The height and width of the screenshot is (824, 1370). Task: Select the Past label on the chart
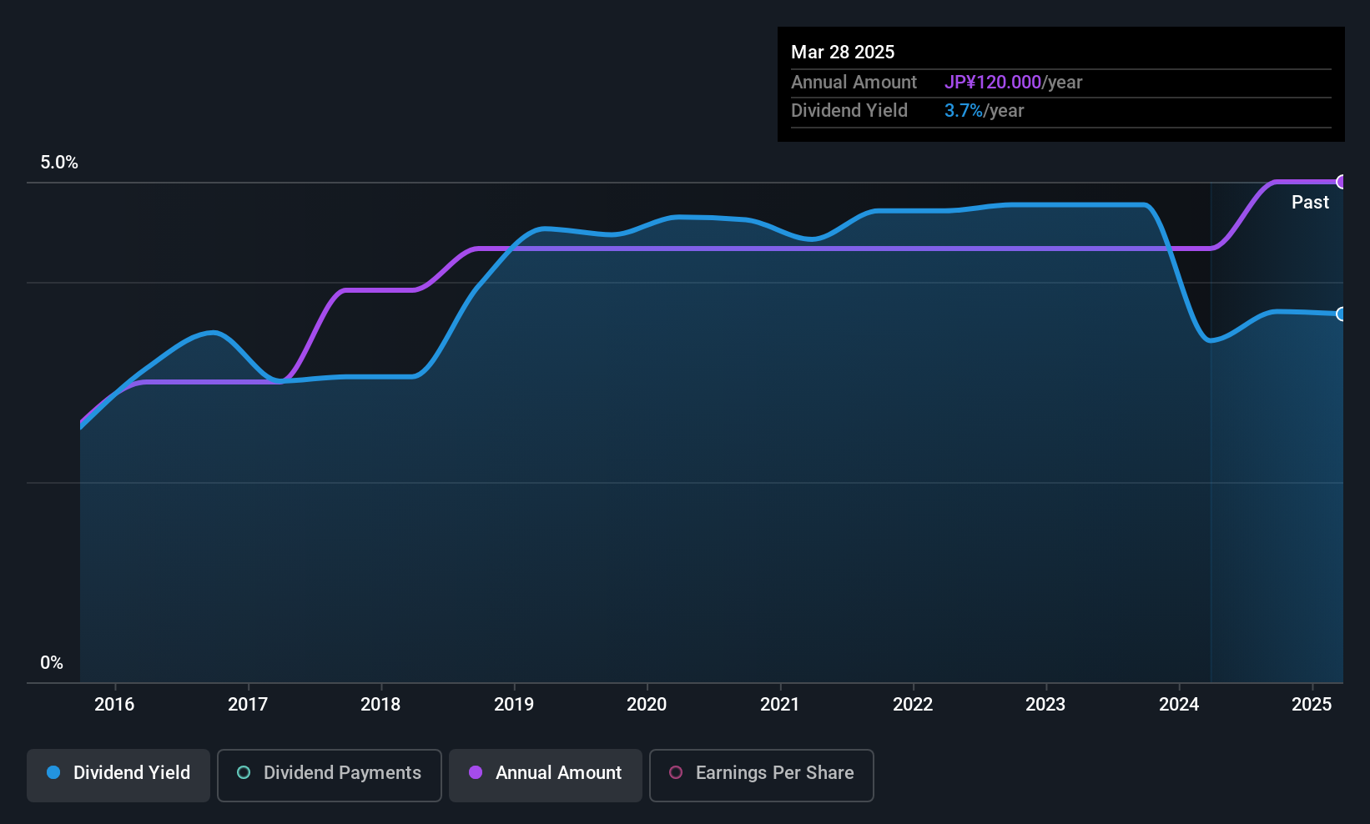[1309, 202]
